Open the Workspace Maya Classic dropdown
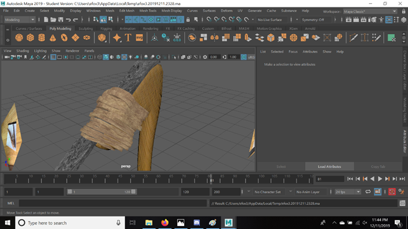Screen dimensions: 408x229 point(369,11)
